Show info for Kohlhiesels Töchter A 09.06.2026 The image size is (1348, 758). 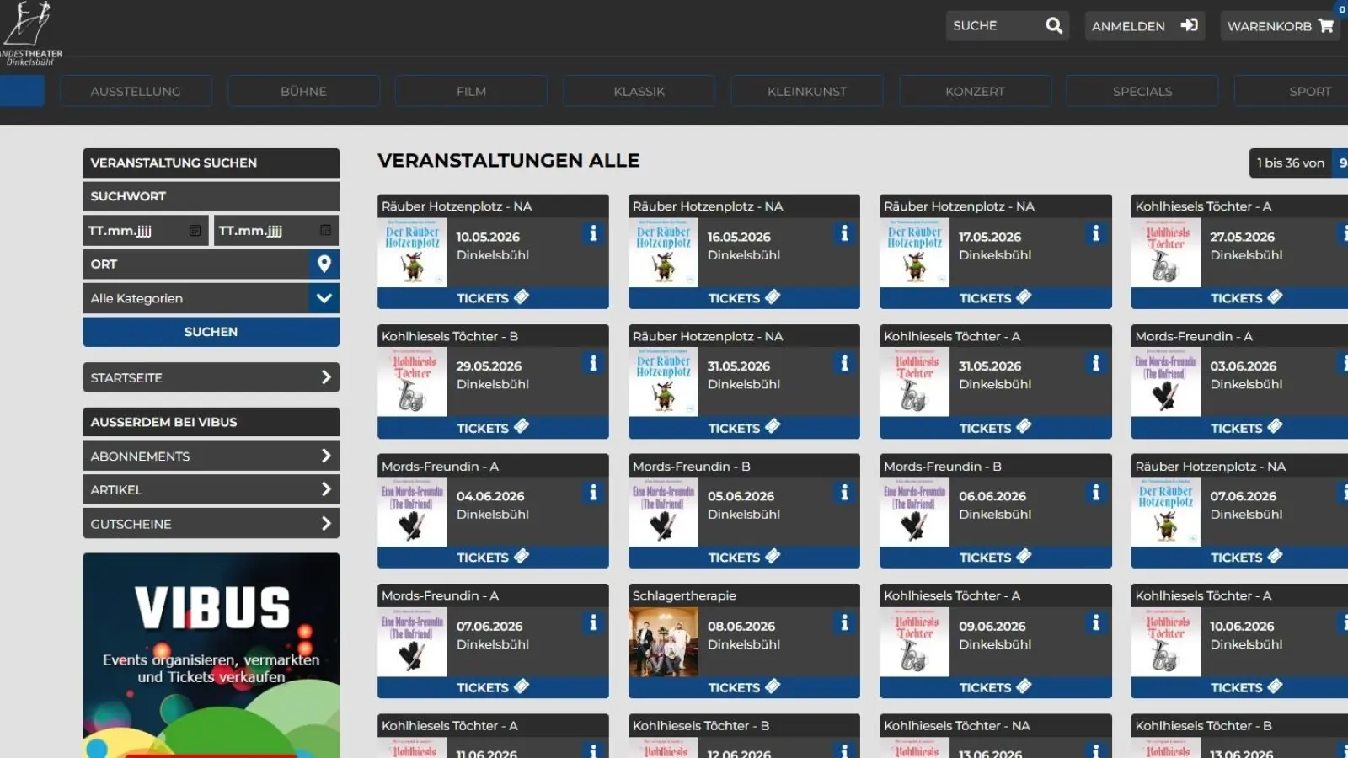point(1095,622)
